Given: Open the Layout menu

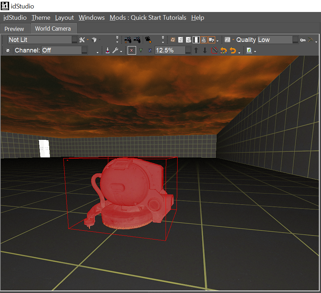Looking at the screenshot, I should tap(64, 18).
